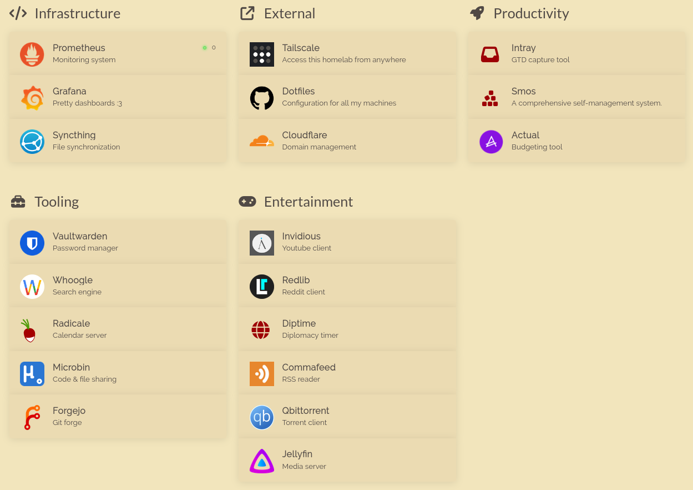Click the Productivity section heading text

532,13
